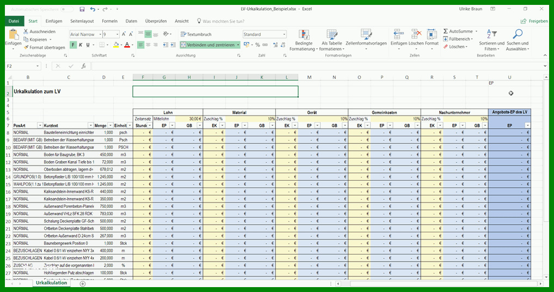Add decimal place icon

pos(274,45)
